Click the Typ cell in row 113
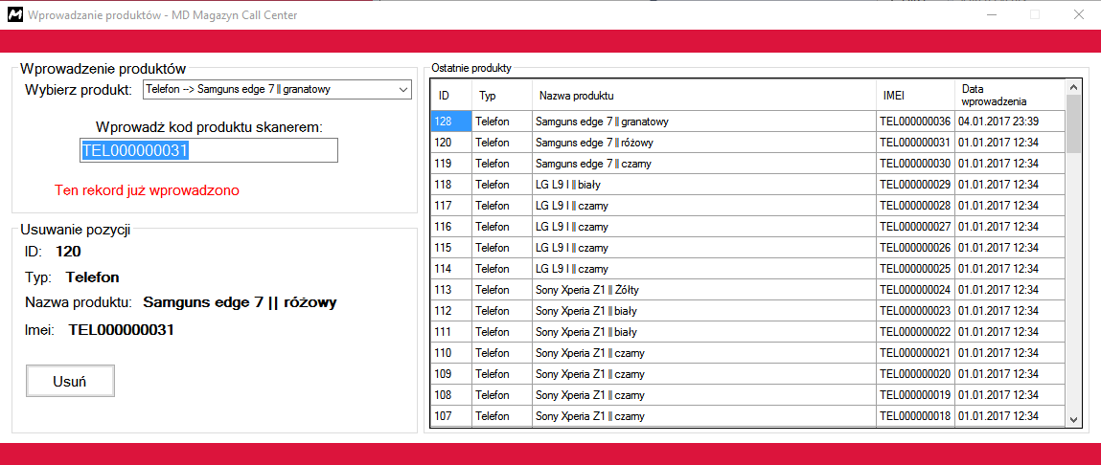The width and height of the screenshot is (1101, 465). click(501, 290)
